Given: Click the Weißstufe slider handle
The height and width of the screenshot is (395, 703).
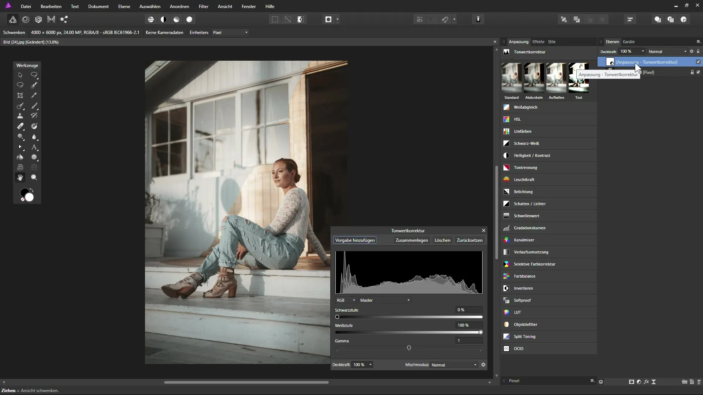Looking at the screenshot, I should (481, 332).
